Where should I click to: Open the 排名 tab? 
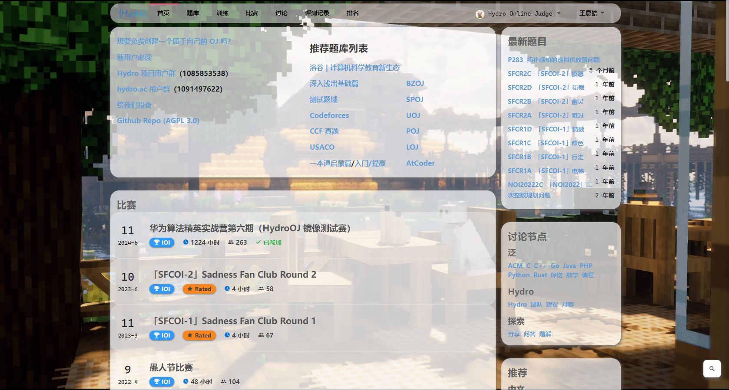pos(353,13)
